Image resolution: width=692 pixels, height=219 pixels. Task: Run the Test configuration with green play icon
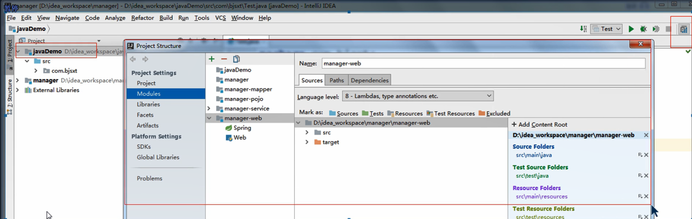pos(631,29)
